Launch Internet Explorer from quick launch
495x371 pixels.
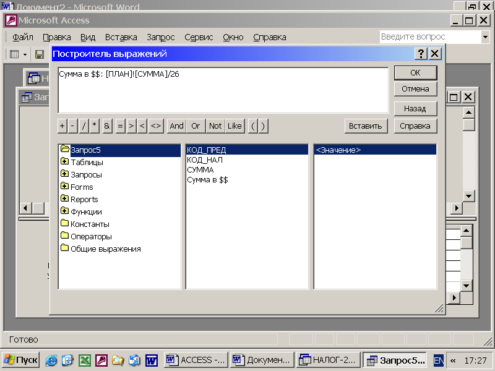point(51,360)
